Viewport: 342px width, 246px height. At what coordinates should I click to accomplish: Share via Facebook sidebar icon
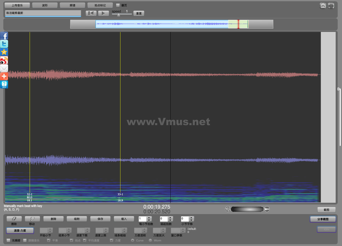point(4,36)
